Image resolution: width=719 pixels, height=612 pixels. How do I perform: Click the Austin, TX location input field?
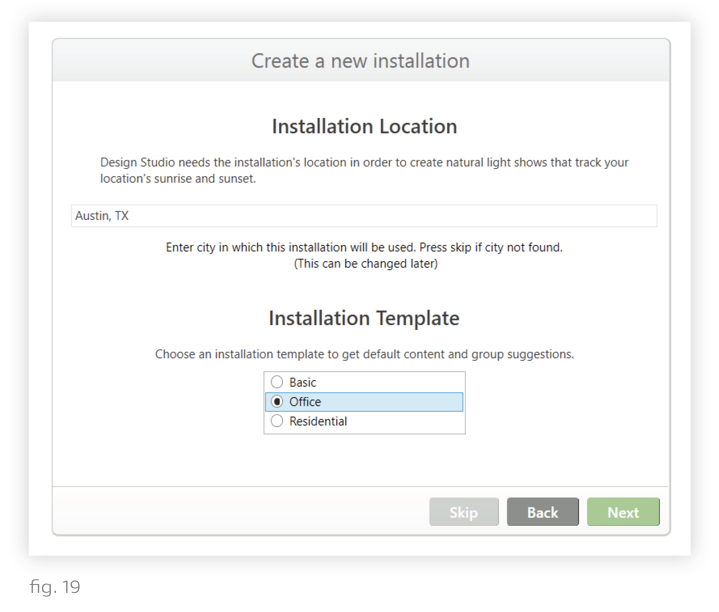(x=364, y=216)
